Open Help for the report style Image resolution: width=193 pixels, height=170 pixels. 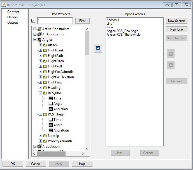click(82, 164)
